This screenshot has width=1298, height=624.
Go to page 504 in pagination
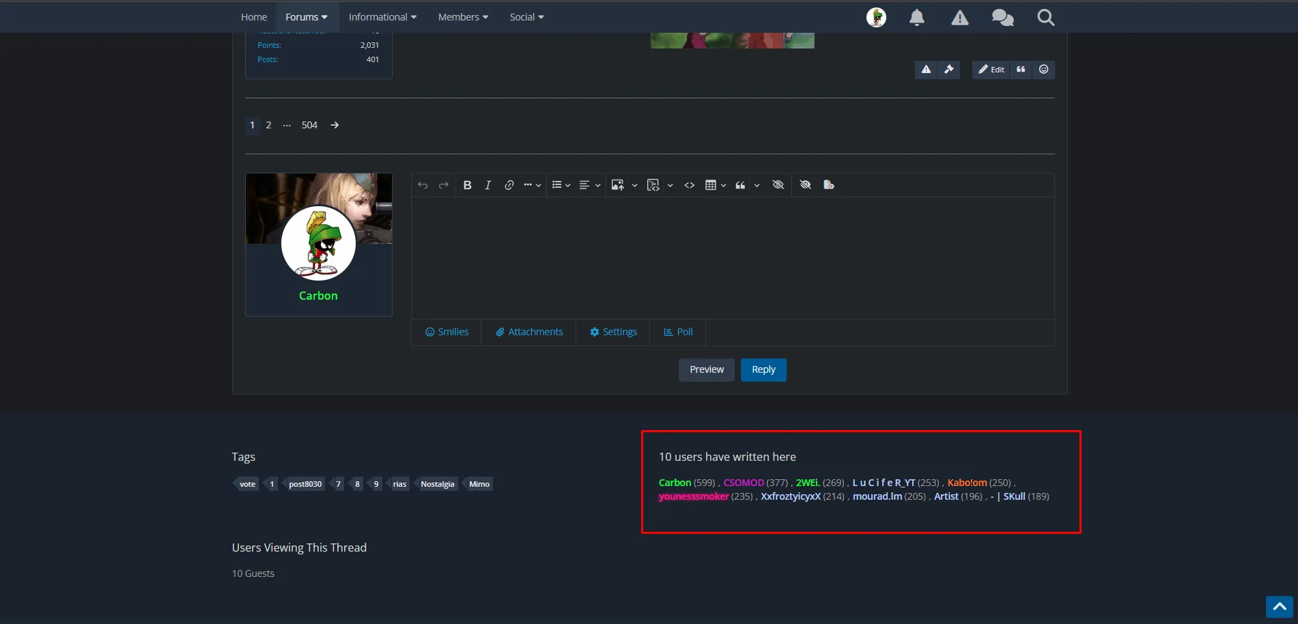309,125
